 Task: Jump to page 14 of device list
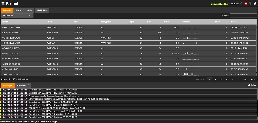click(x=245, y=79)
